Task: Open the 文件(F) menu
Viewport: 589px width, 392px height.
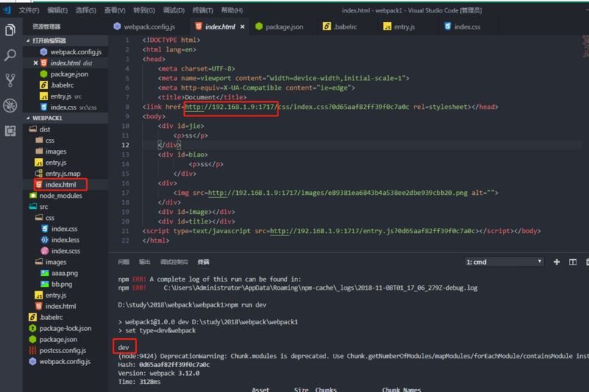Action: point(29,10)
